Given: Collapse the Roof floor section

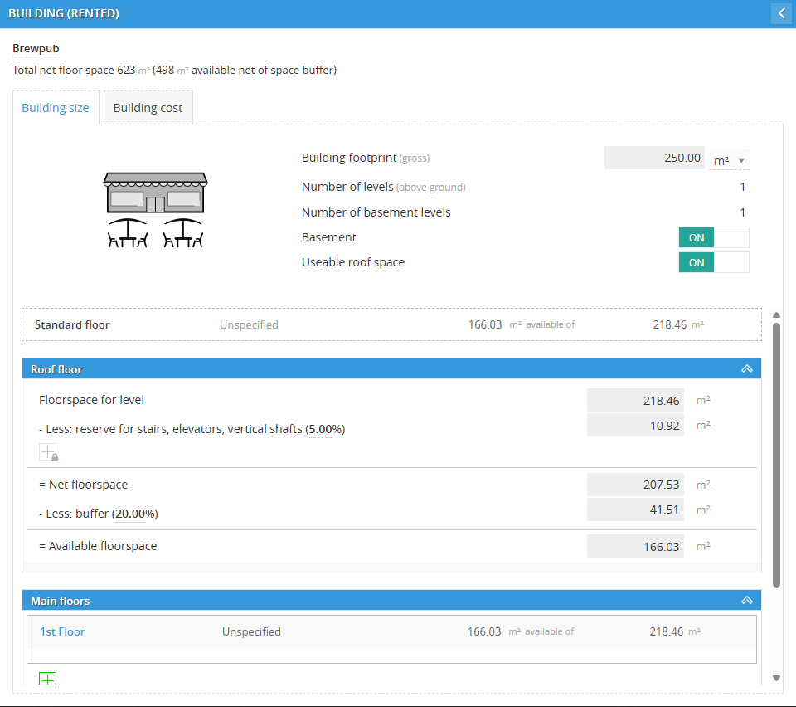Looking at the screenshot, I should pyautogui.click(x=746, y=369).
